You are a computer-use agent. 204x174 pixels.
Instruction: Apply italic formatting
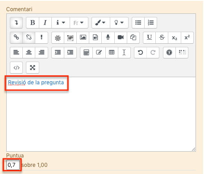(45, 23)
